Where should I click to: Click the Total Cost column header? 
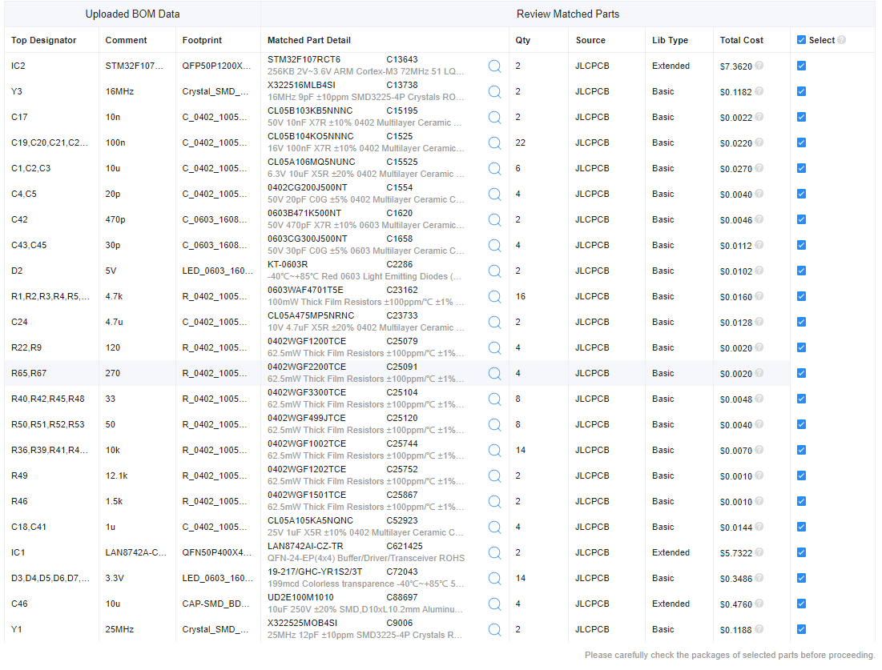(741, 41)
